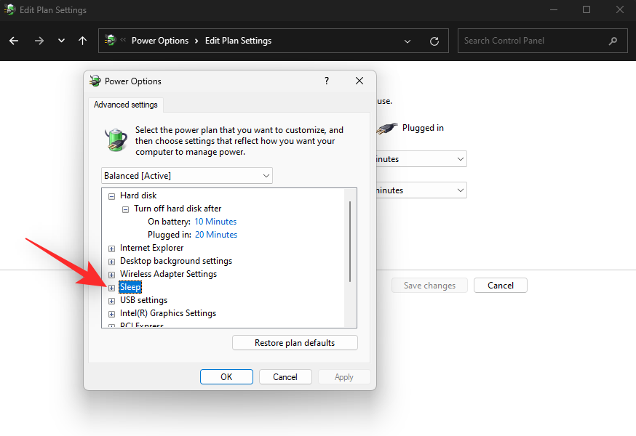The image size is (636, 436).
Task: Open the first plugged-in minutes dropdown
Action: [x=421, y=159]
